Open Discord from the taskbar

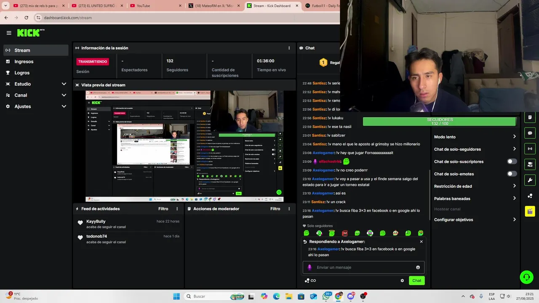351,296
